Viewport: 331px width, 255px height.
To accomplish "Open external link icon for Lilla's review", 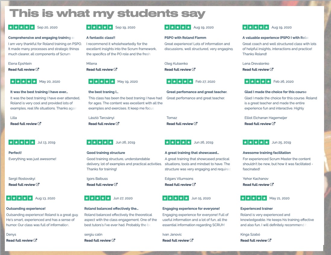I will pyautogui.click(x=39, y=124).
